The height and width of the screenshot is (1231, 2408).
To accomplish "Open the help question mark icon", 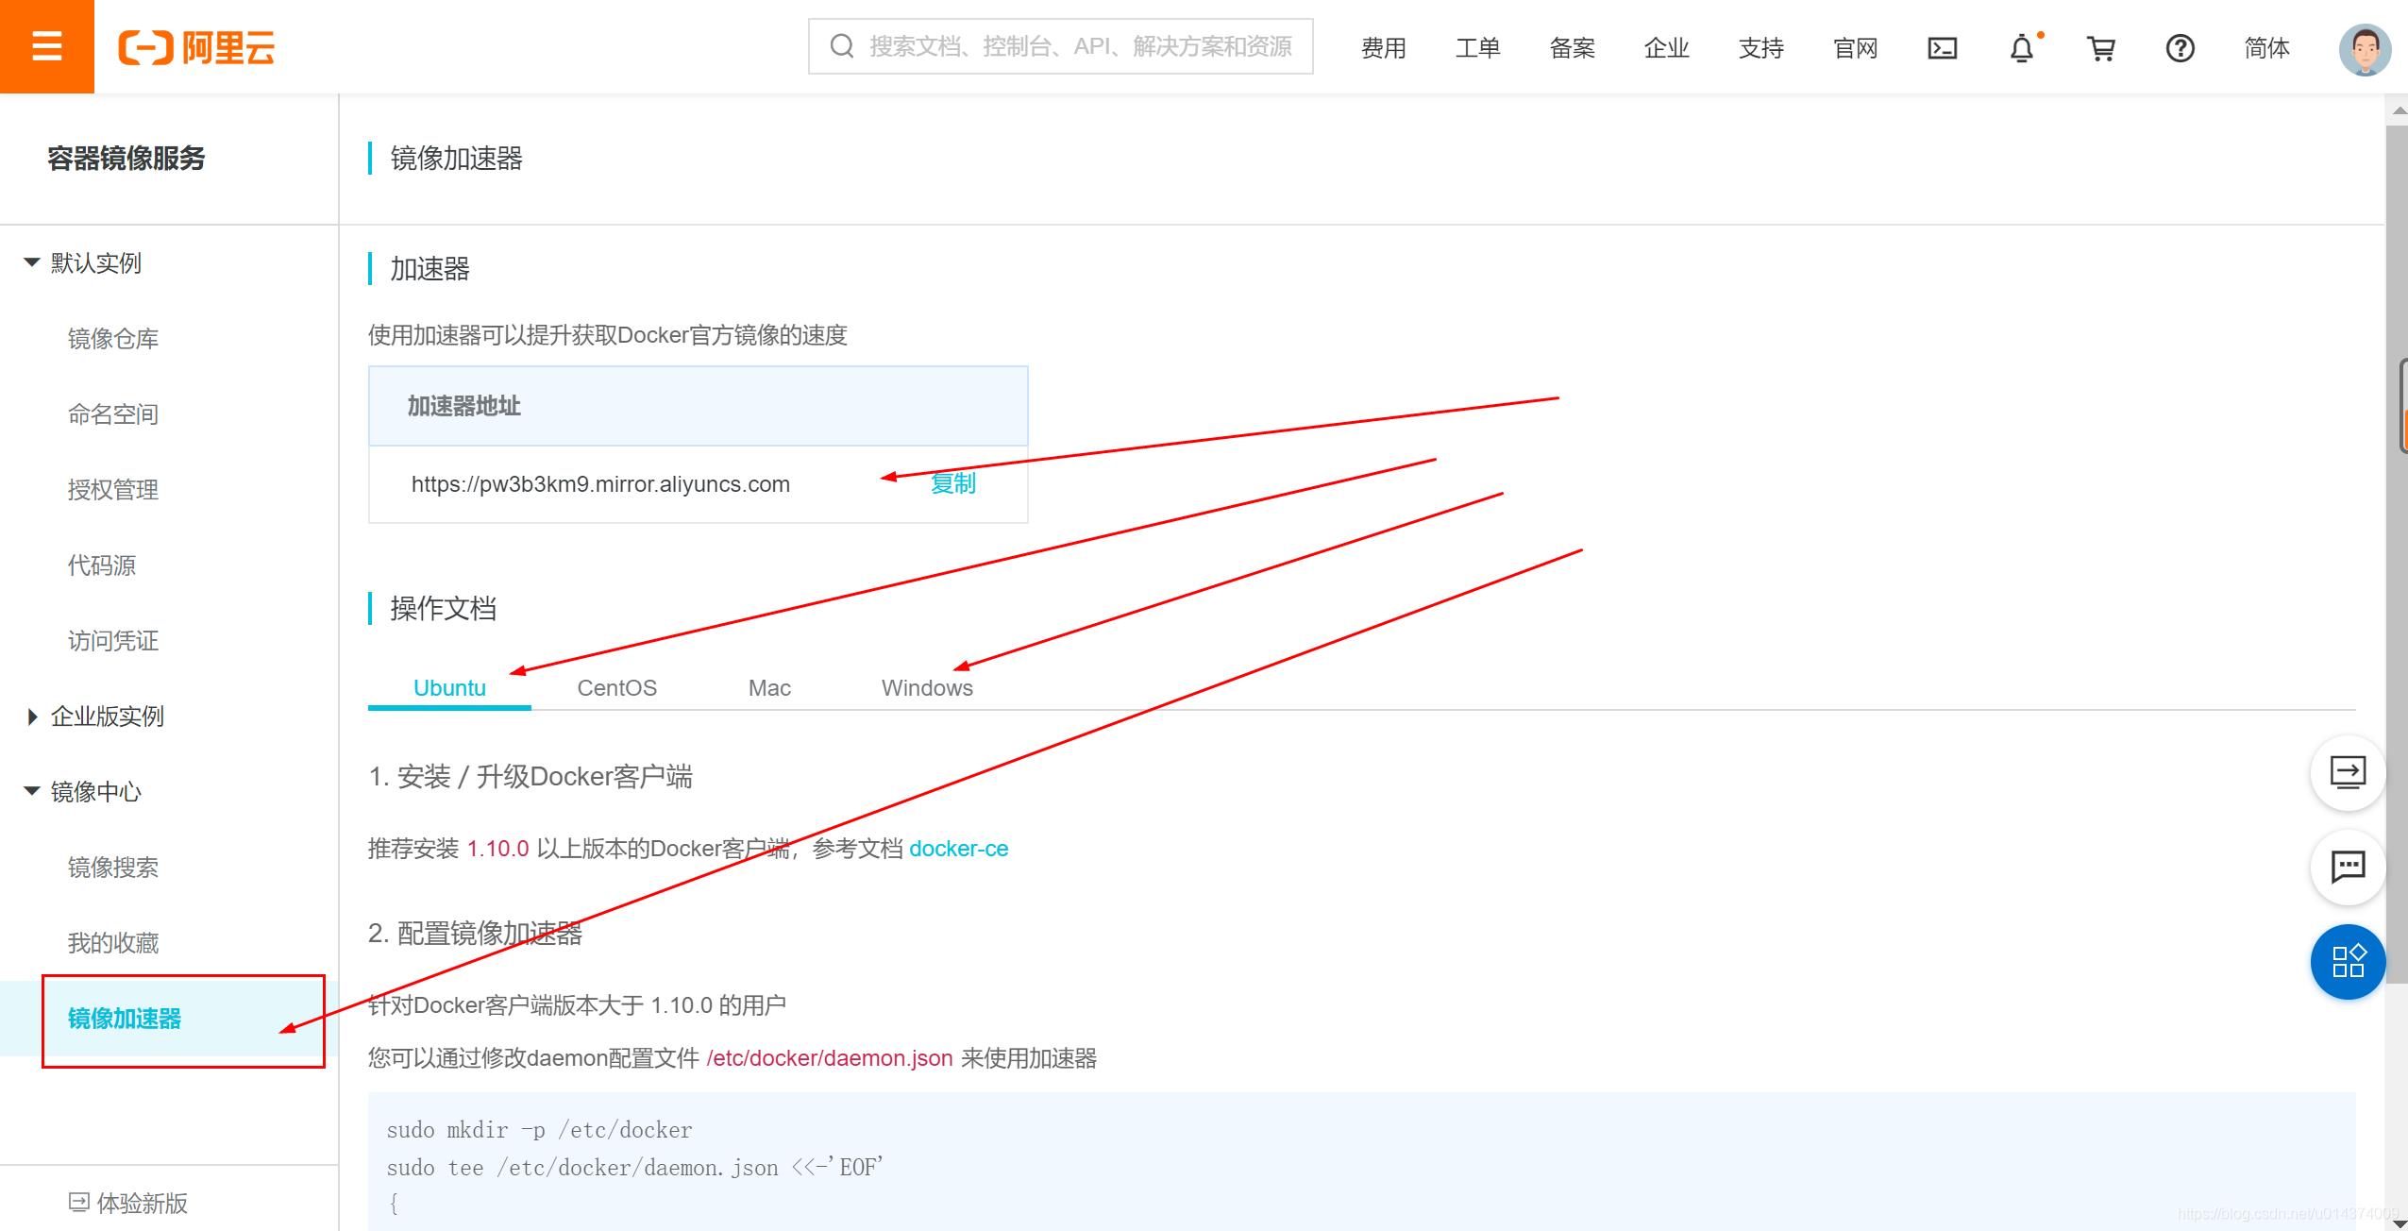I will point(2180,48).
